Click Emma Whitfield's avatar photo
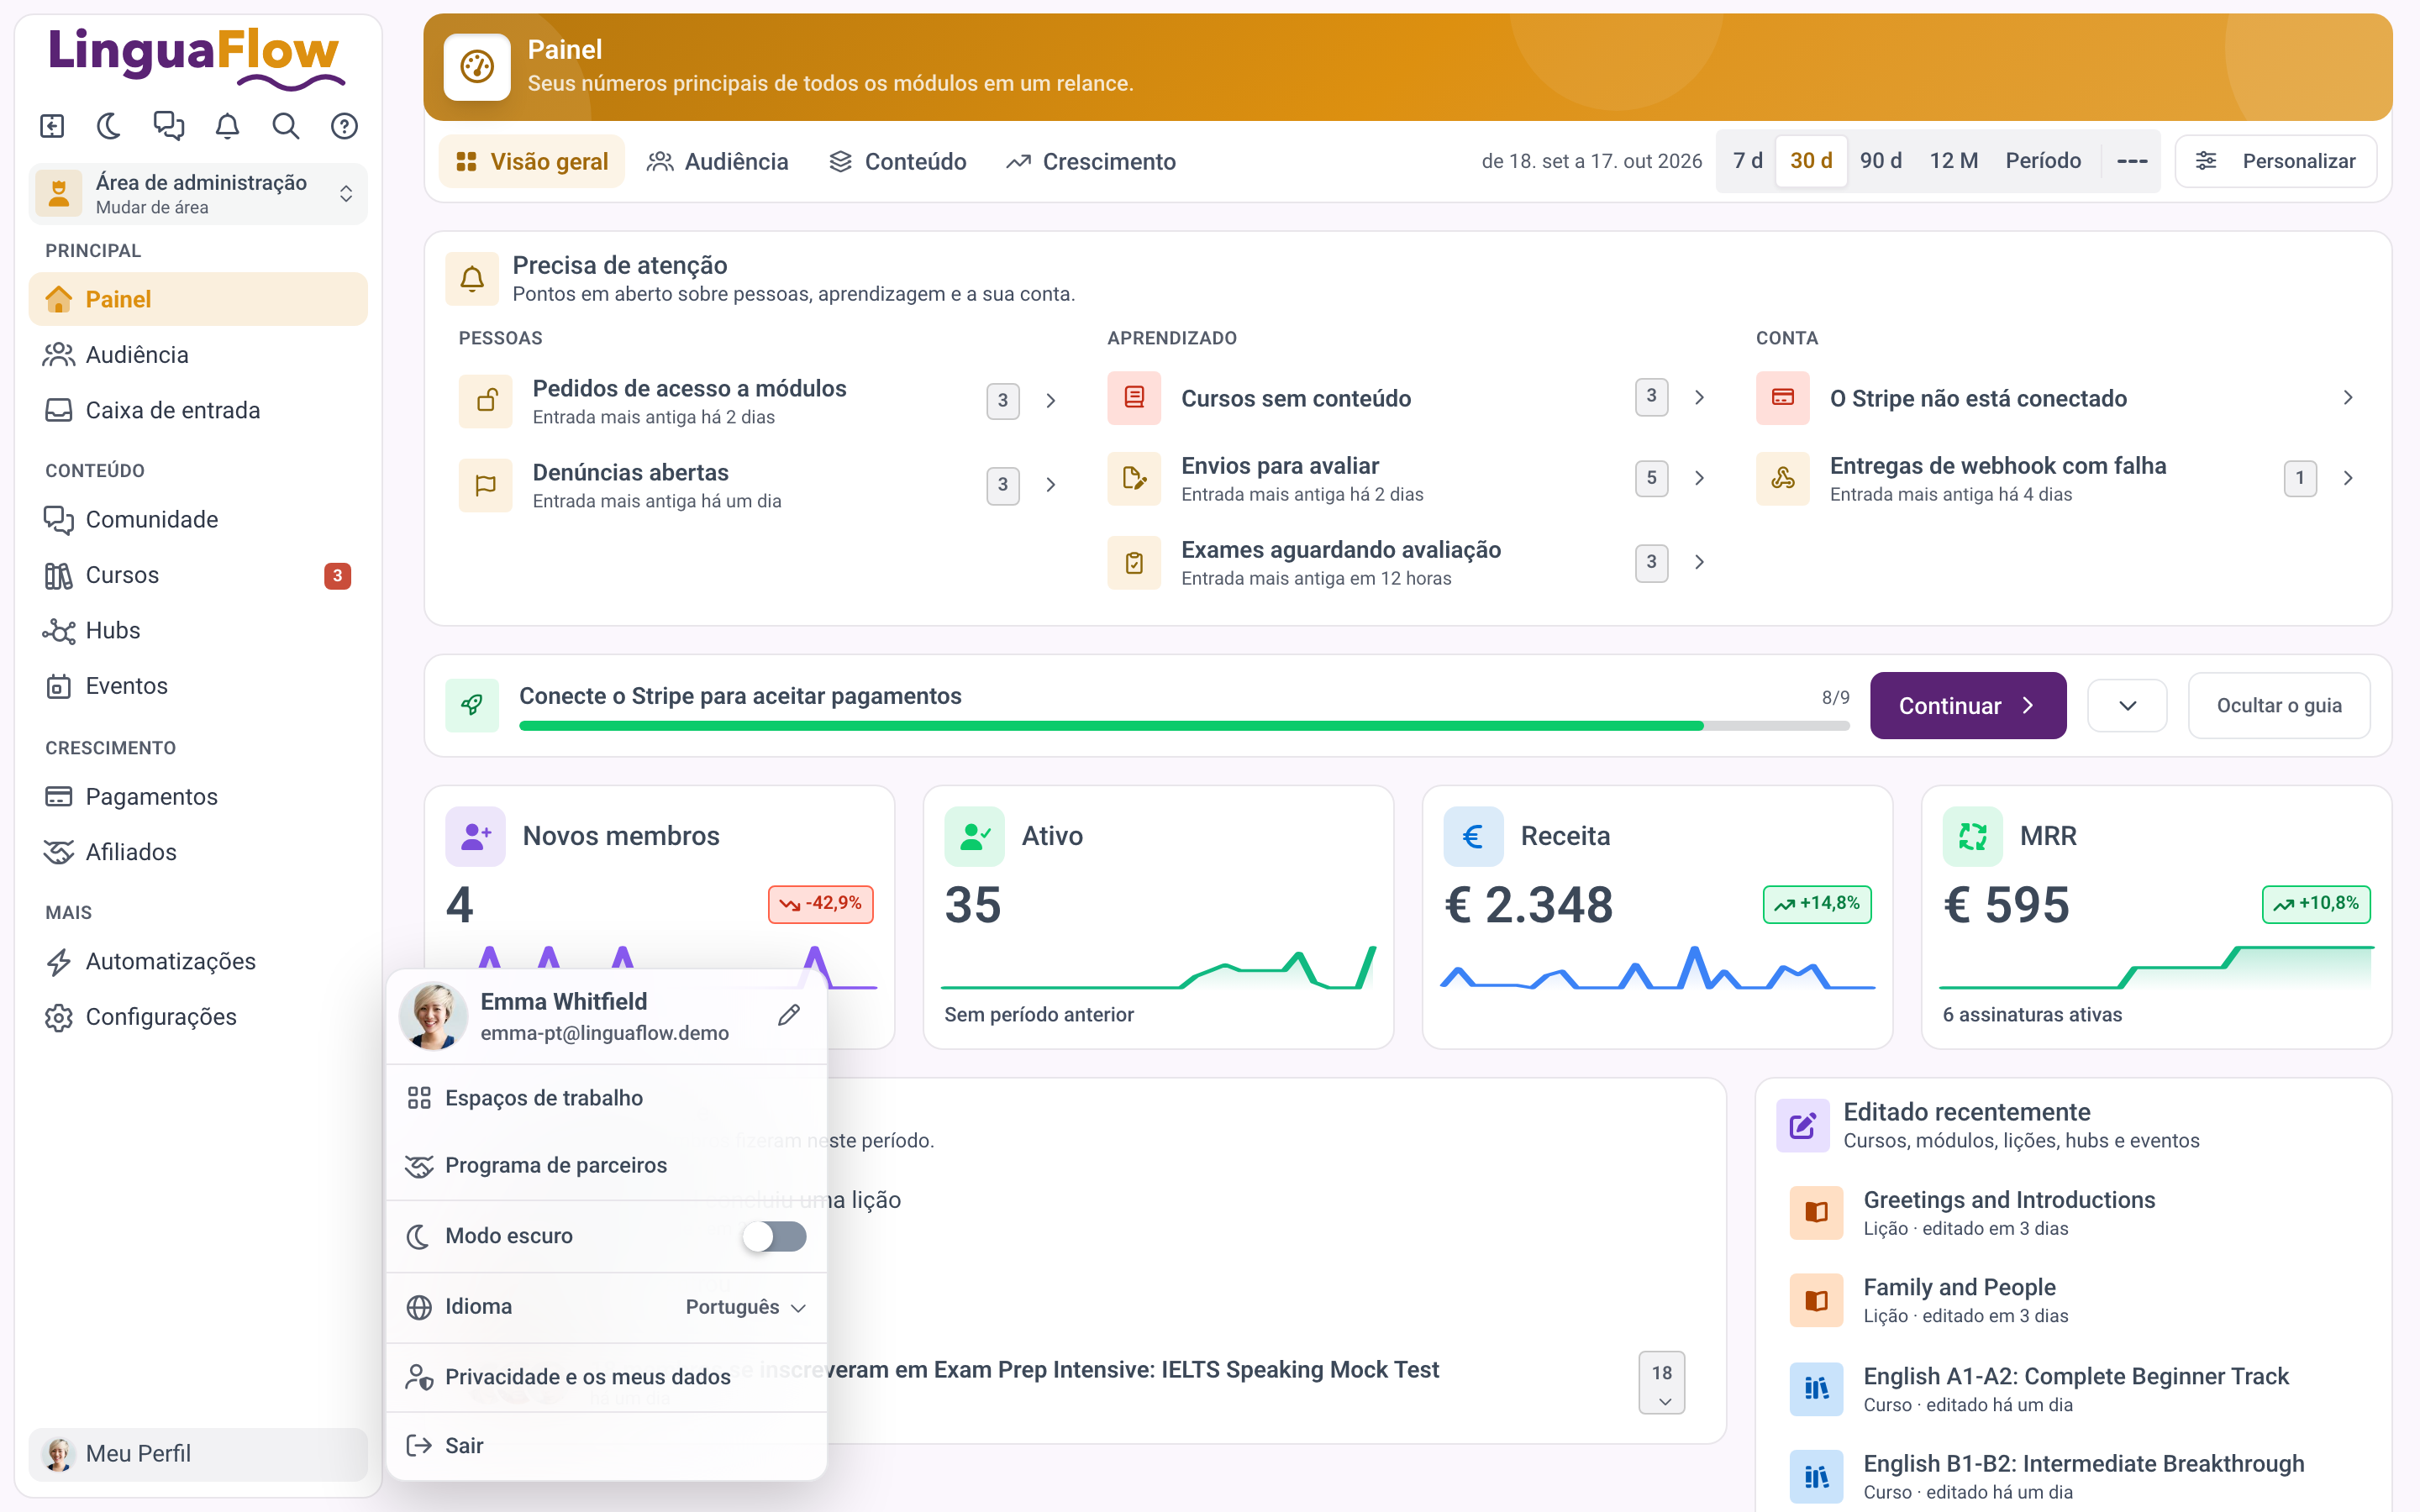 click(433, 1016)
